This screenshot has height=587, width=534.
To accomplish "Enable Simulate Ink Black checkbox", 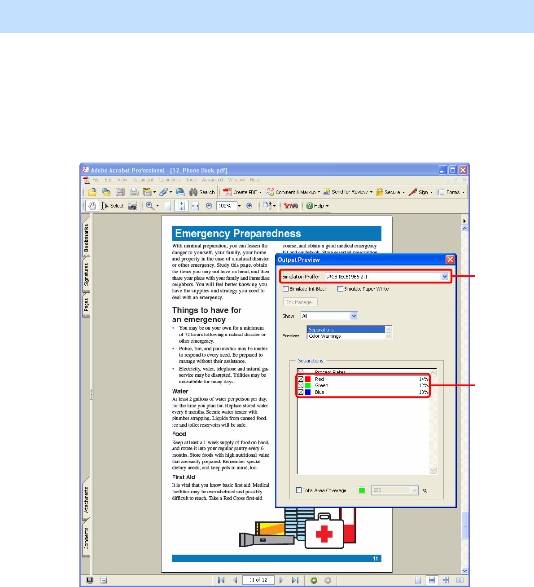I will coord(285,289).
